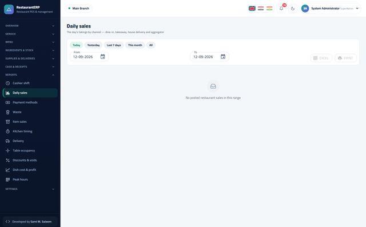
Task: Click the Kitchen timing stopwatch icon
Action: (7, 131)
